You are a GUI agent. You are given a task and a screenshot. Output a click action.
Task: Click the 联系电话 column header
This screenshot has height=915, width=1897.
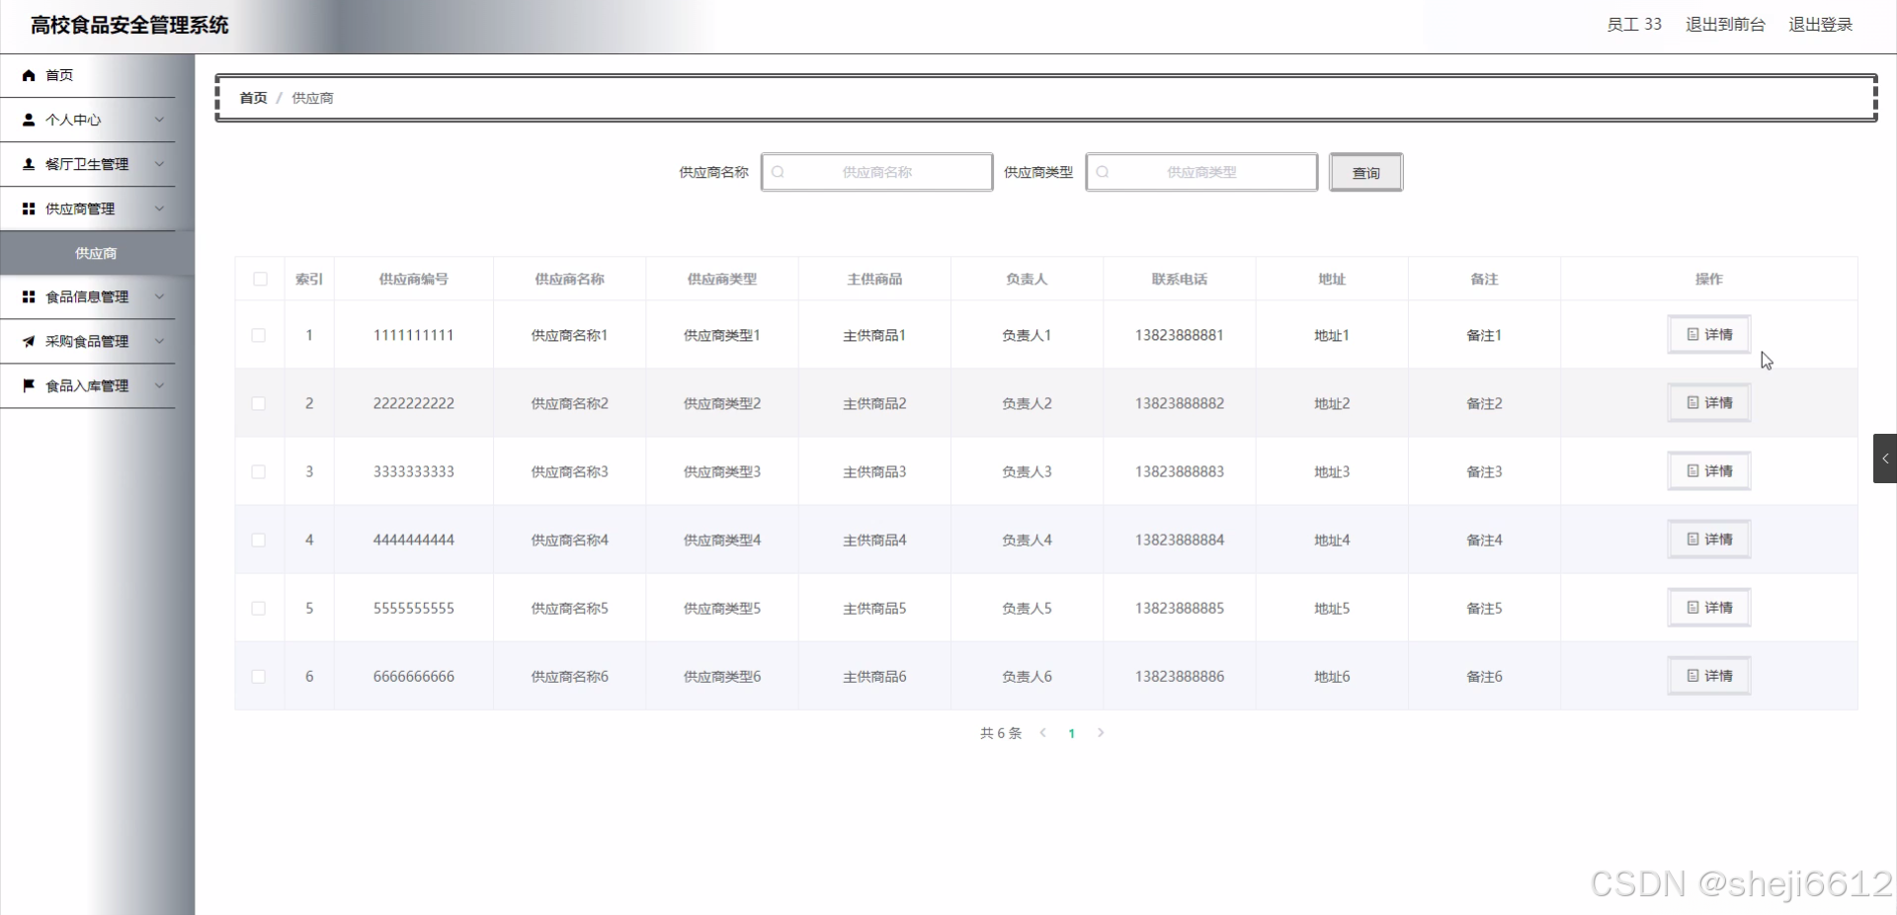[x=1180, y=279]
